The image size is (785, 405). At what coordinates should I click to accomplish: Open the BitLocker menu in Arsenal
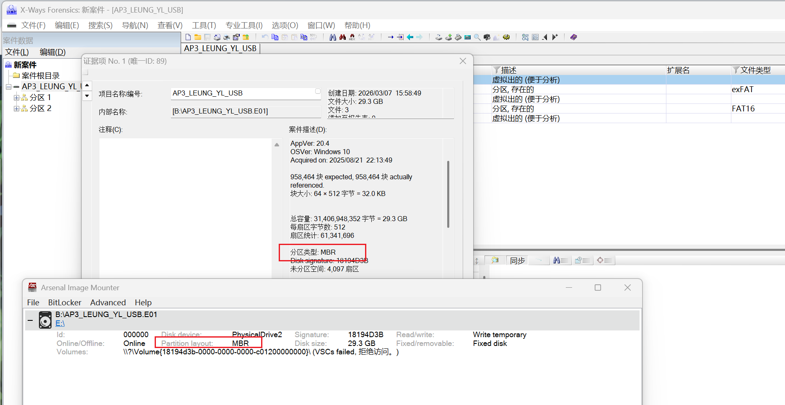click(x=65, y=302)
